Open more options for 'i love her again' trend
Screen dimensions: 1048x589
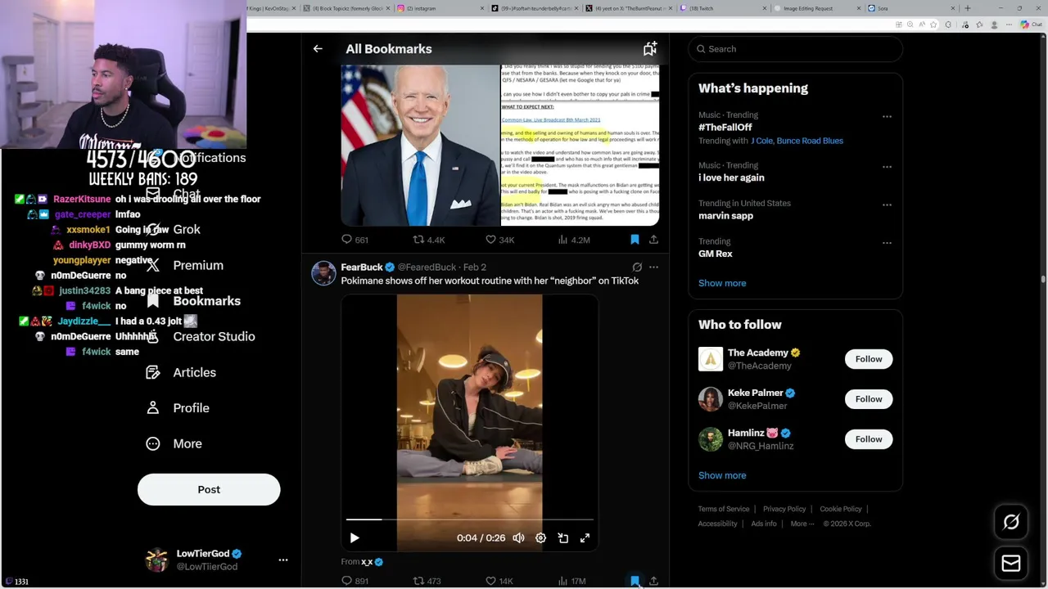(887, 167)
